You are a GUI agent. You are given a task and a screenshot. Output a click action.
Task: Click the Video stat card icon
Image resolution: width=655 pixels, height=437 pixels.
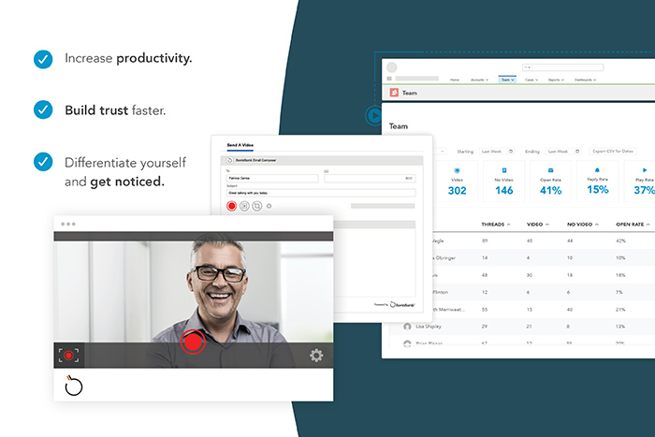pos(457,170)
